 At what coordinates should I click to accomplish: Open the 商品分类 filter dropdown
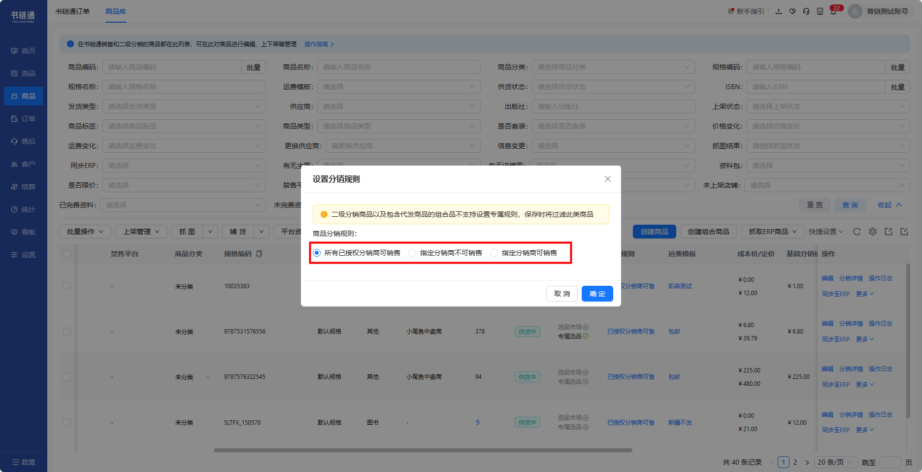613,67
